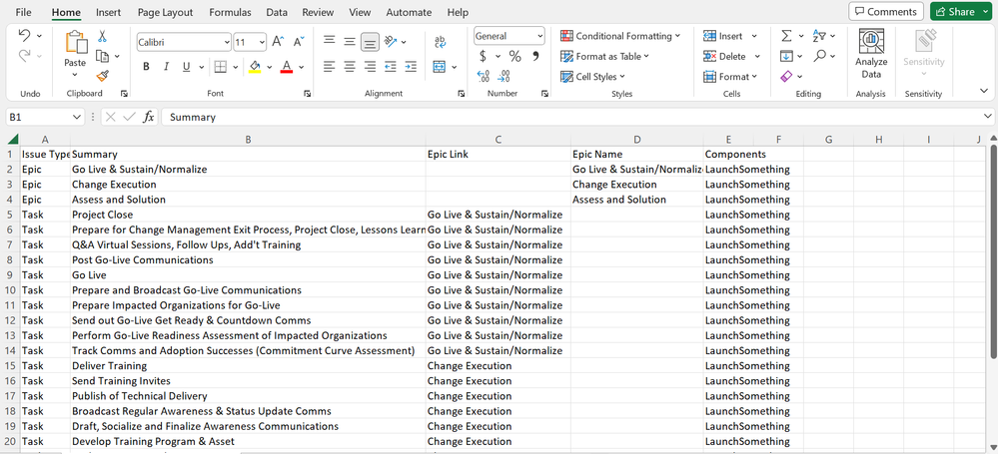Image resolution: width=998 pixels, height=454 pixels.
Task: Open the General number format dropdown
Action: pos(540,36)
